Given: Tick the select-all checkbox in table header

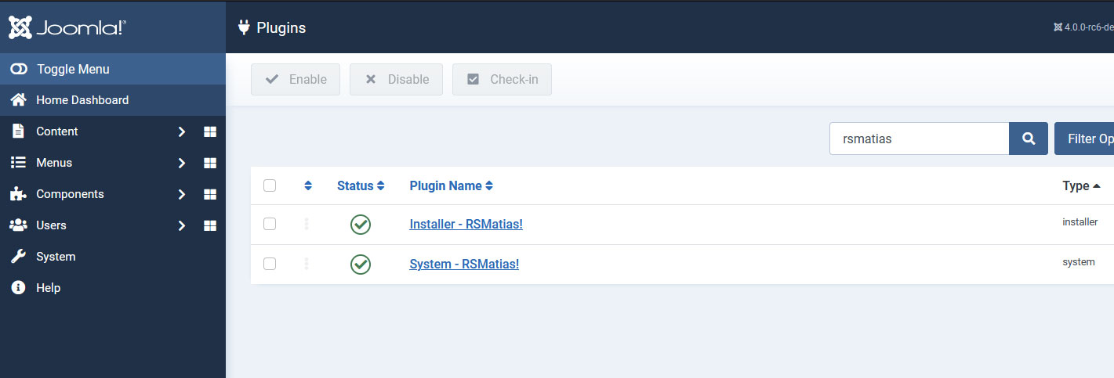Looking at the screenshot, I should click(270, 185).
